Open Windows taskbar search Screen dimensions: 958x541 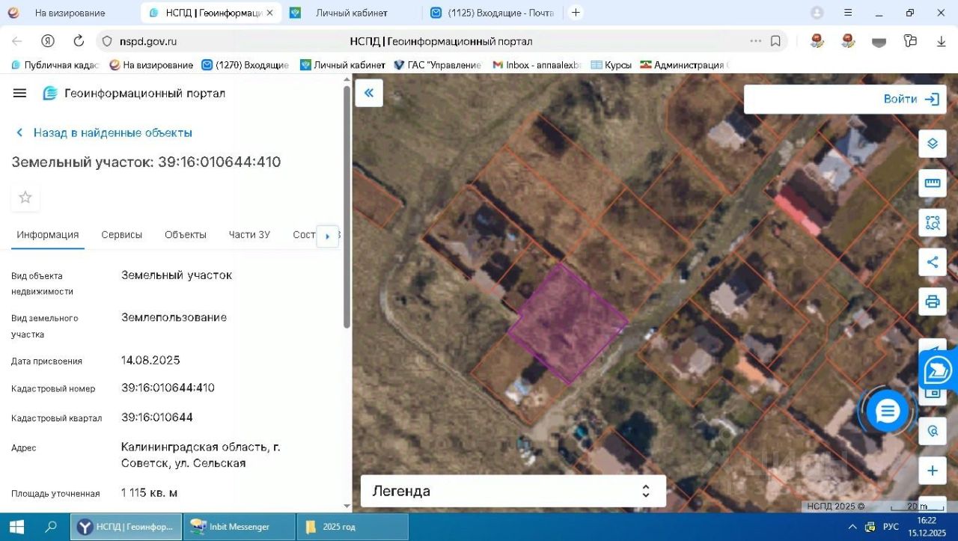coord(51,527)
